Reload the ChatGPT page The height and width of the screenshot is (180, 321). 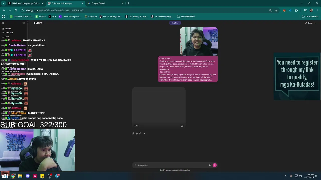(x=16, y=10)
